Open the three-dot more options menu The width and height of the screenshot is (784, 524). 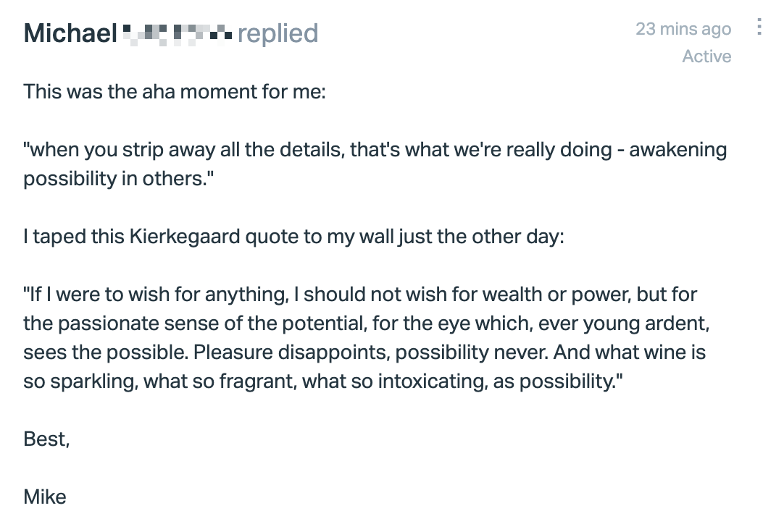click(759, 27)
